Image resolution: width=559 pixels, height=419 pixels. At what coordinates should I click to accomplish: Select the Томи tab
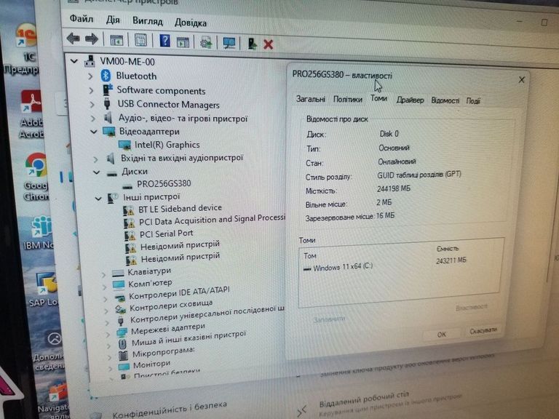378,98
